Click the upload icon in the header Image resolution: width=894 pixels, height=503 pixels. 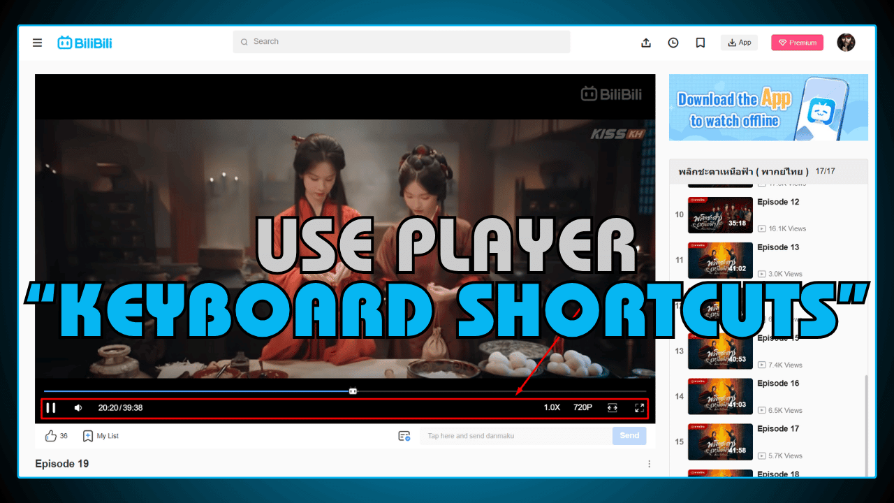tap(646, 43)
